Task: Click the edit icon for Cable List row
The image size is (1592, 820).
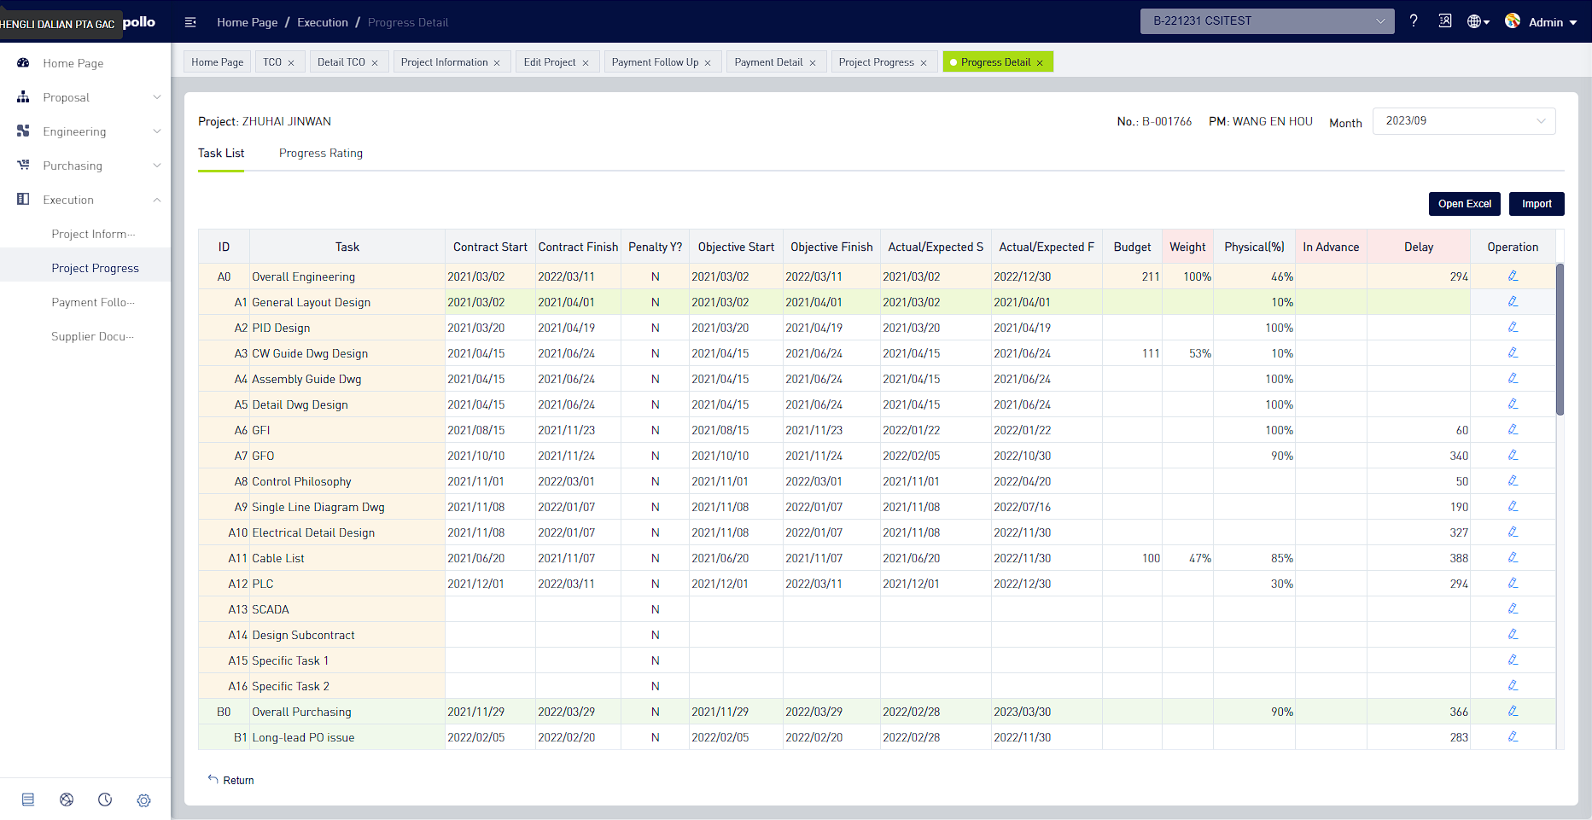Action: click(x=1513, y=558)
